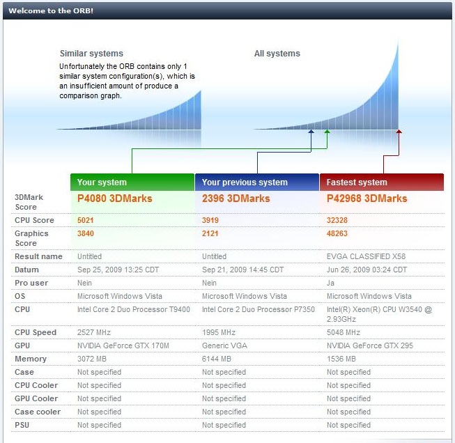Click the '2396 3DMarks' previous score
This screenshot has width=455, height=443.
click(x=236, y=199)
